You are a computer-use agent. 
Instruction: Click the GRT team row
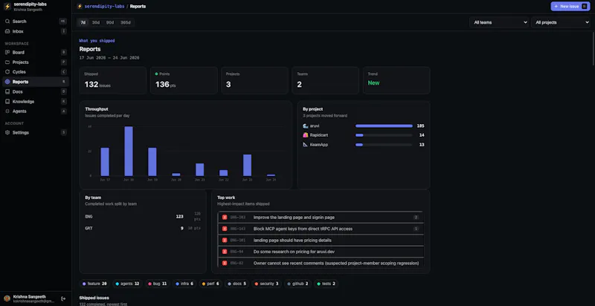143,228
